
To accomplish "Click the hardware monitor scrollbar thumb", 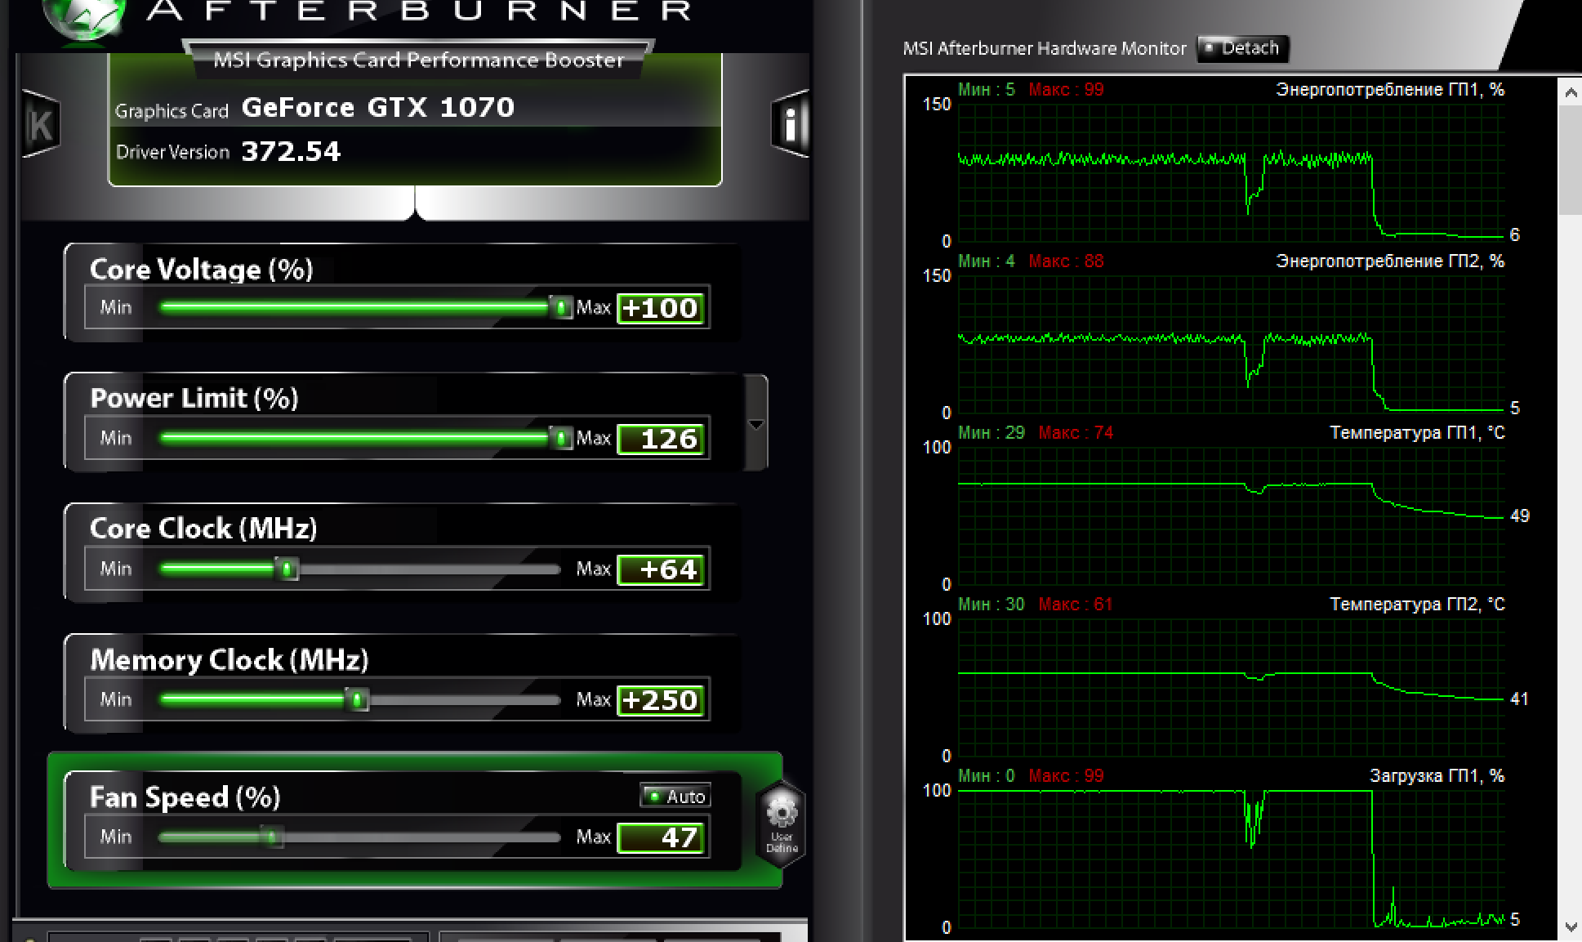I will point(1570,159).
